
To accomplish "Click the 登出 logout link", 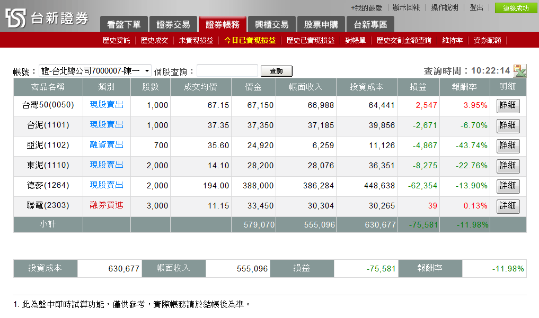I will pos(476,8).
